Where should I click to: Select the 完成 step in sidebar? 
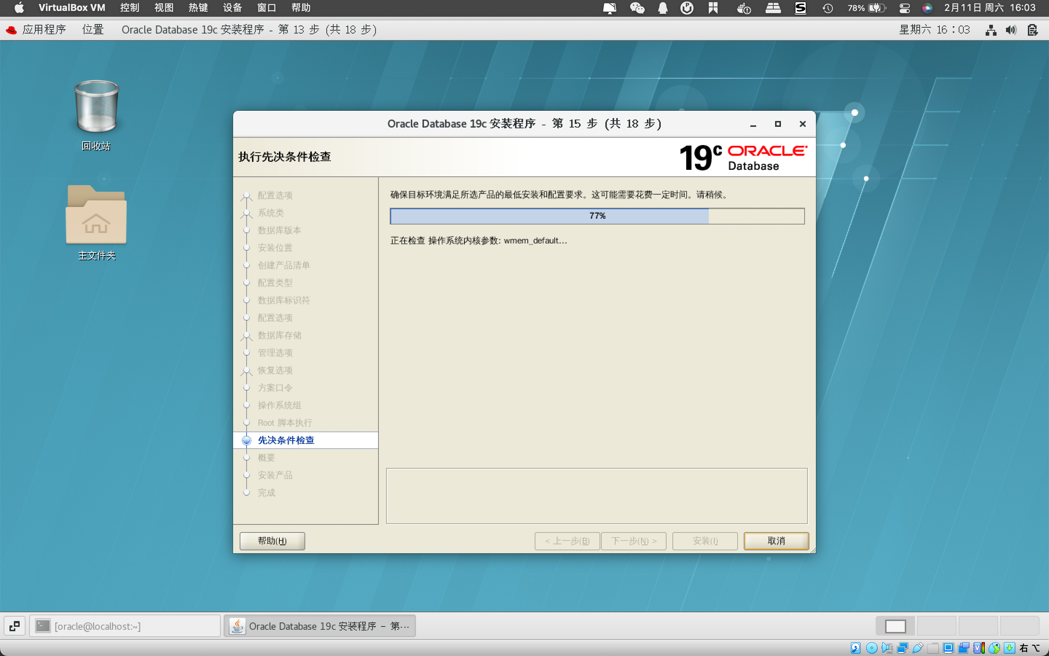(x=266, y=492)
